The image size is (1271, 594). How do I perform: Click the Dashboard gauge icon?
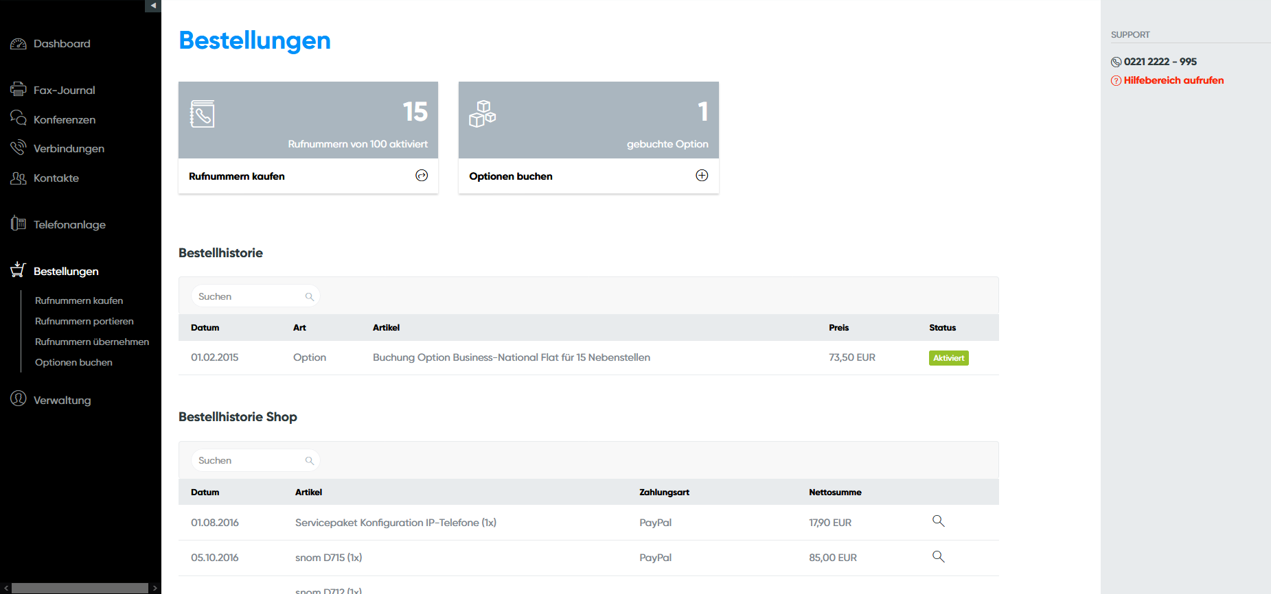pos(19,44)
